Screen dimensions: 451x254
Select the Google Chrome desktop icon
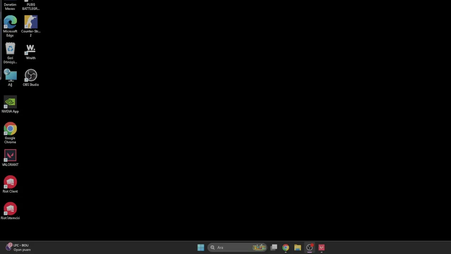(10, 133)
